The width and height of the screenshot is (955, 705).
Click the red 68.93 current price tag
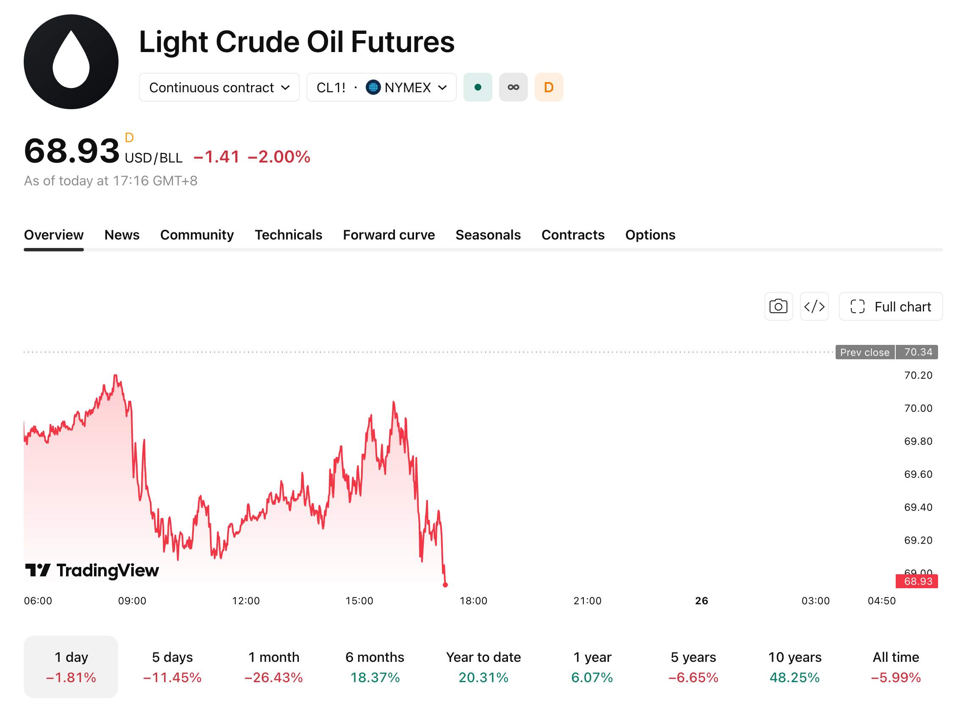pos(917,582)
